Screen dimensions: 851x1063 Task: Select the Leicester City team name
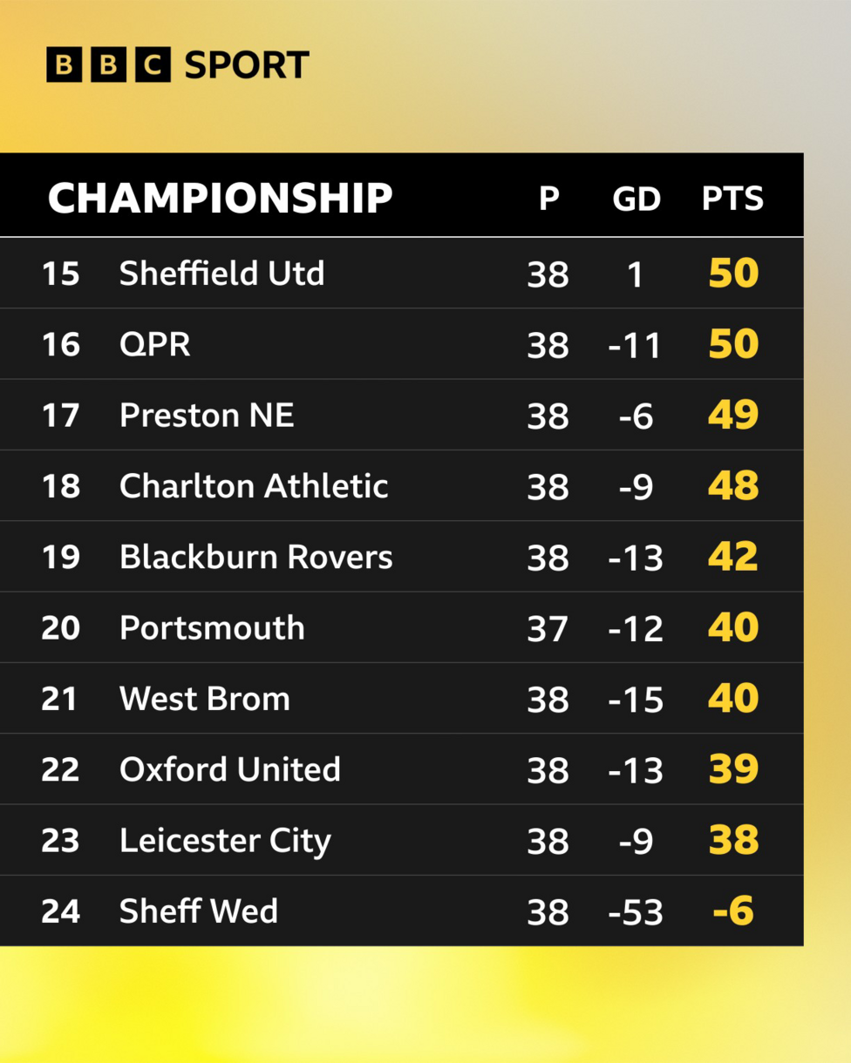click(x=225, y=841)
